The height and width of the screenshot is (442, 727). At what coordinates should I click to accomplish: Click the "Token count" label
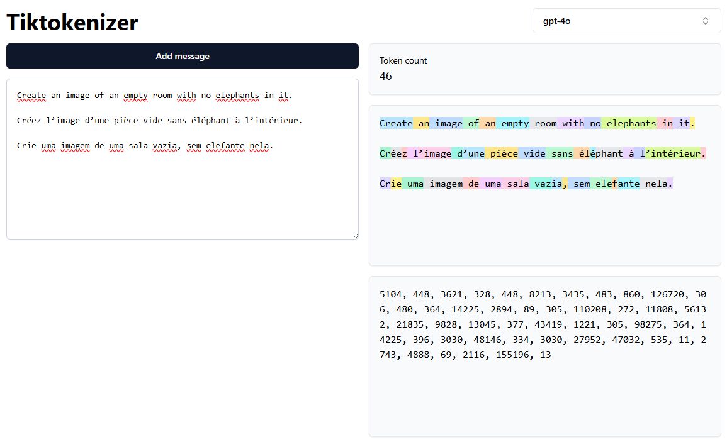(x=403, y=61)
